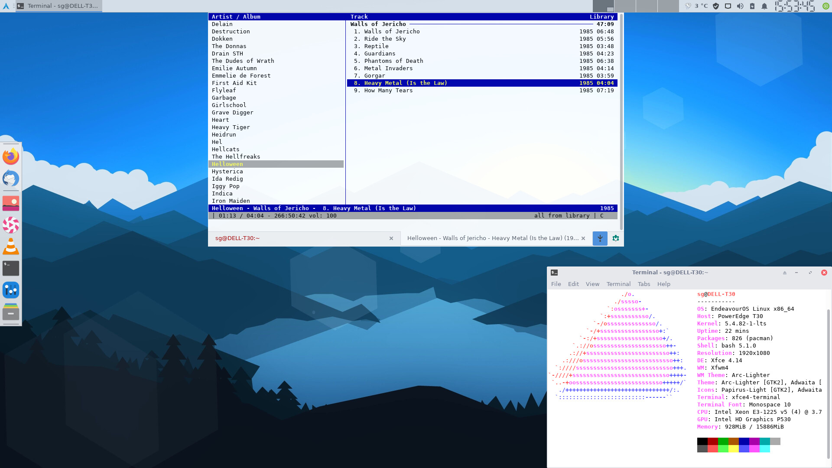832x468 pixels.
Task: Open the View menu in Terminal window
Action: click(x=592, y=284)
